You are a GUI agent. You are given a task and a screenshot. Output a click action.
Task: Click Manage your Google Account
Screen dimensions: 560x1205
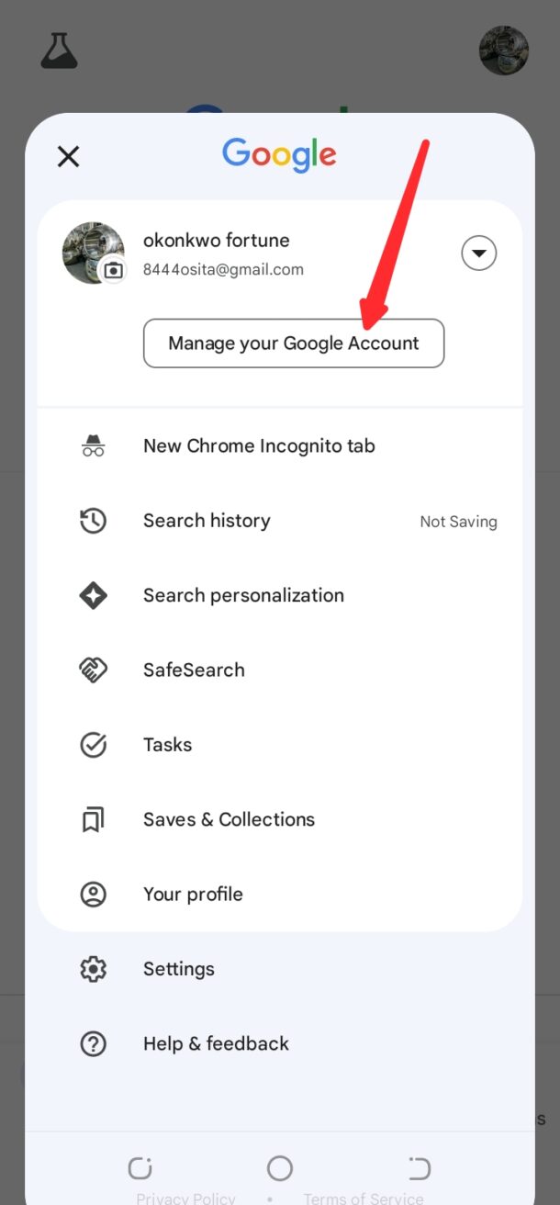293,343
